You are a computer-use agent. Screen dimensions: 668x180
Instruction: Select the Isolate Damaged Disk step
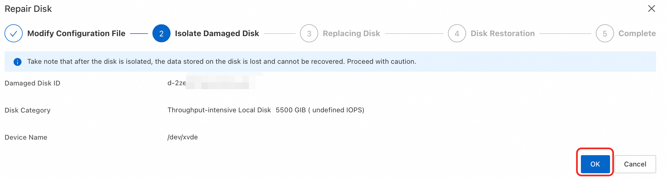[x=217, y=34]
